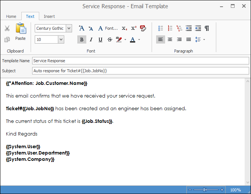
Task: Open the line spacing dropdown arrow
Action: (204, 39)
